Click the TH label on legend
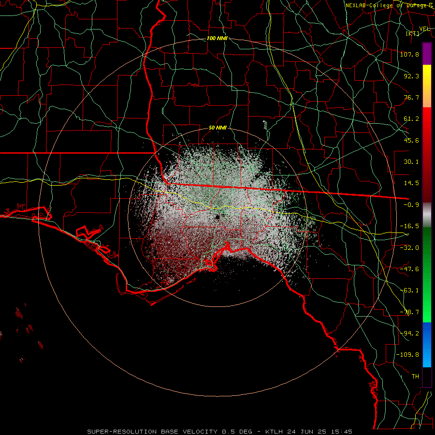This screenshot has width=435, height=435. (415, 376)
